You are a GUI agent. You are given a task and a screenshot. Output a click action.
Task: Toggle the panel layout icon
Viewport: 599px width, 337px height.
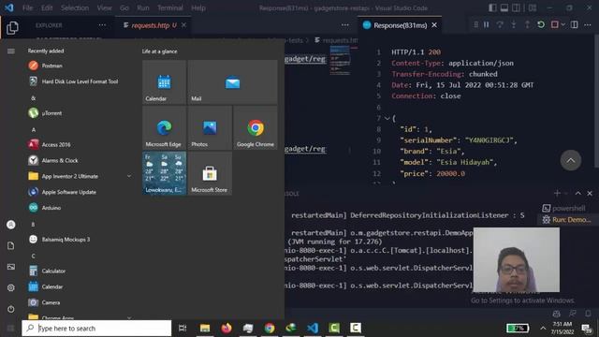504,7
